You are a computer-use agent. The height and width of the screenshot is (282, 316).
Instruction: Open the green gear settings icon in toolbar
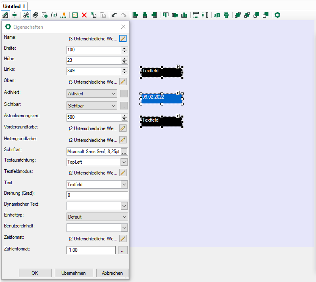coord(277,15)
